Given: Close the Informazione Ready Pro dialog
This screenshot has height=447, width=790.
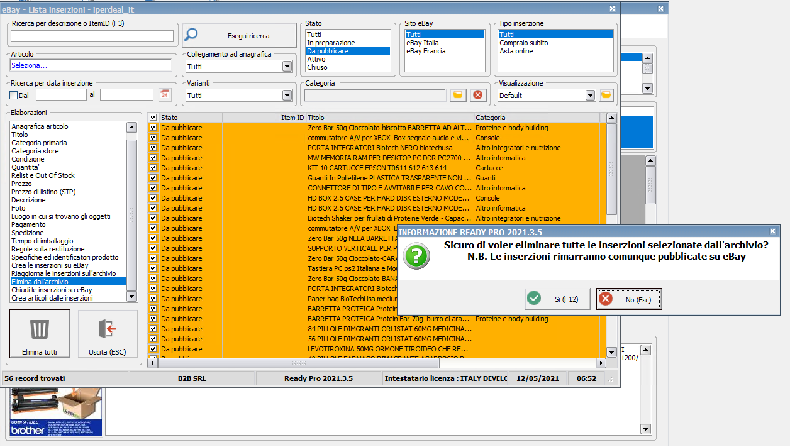Looking at the screenshot, I should pyautogui.click(x=773, y=231).
